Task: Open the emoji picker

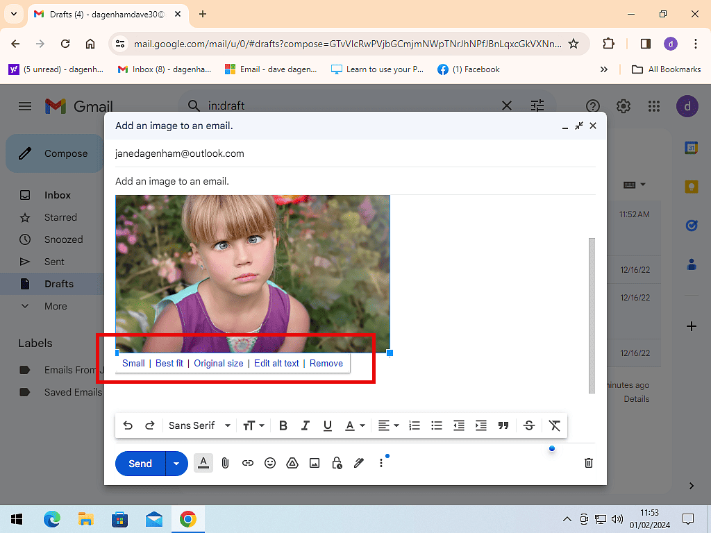Action: 270,463
